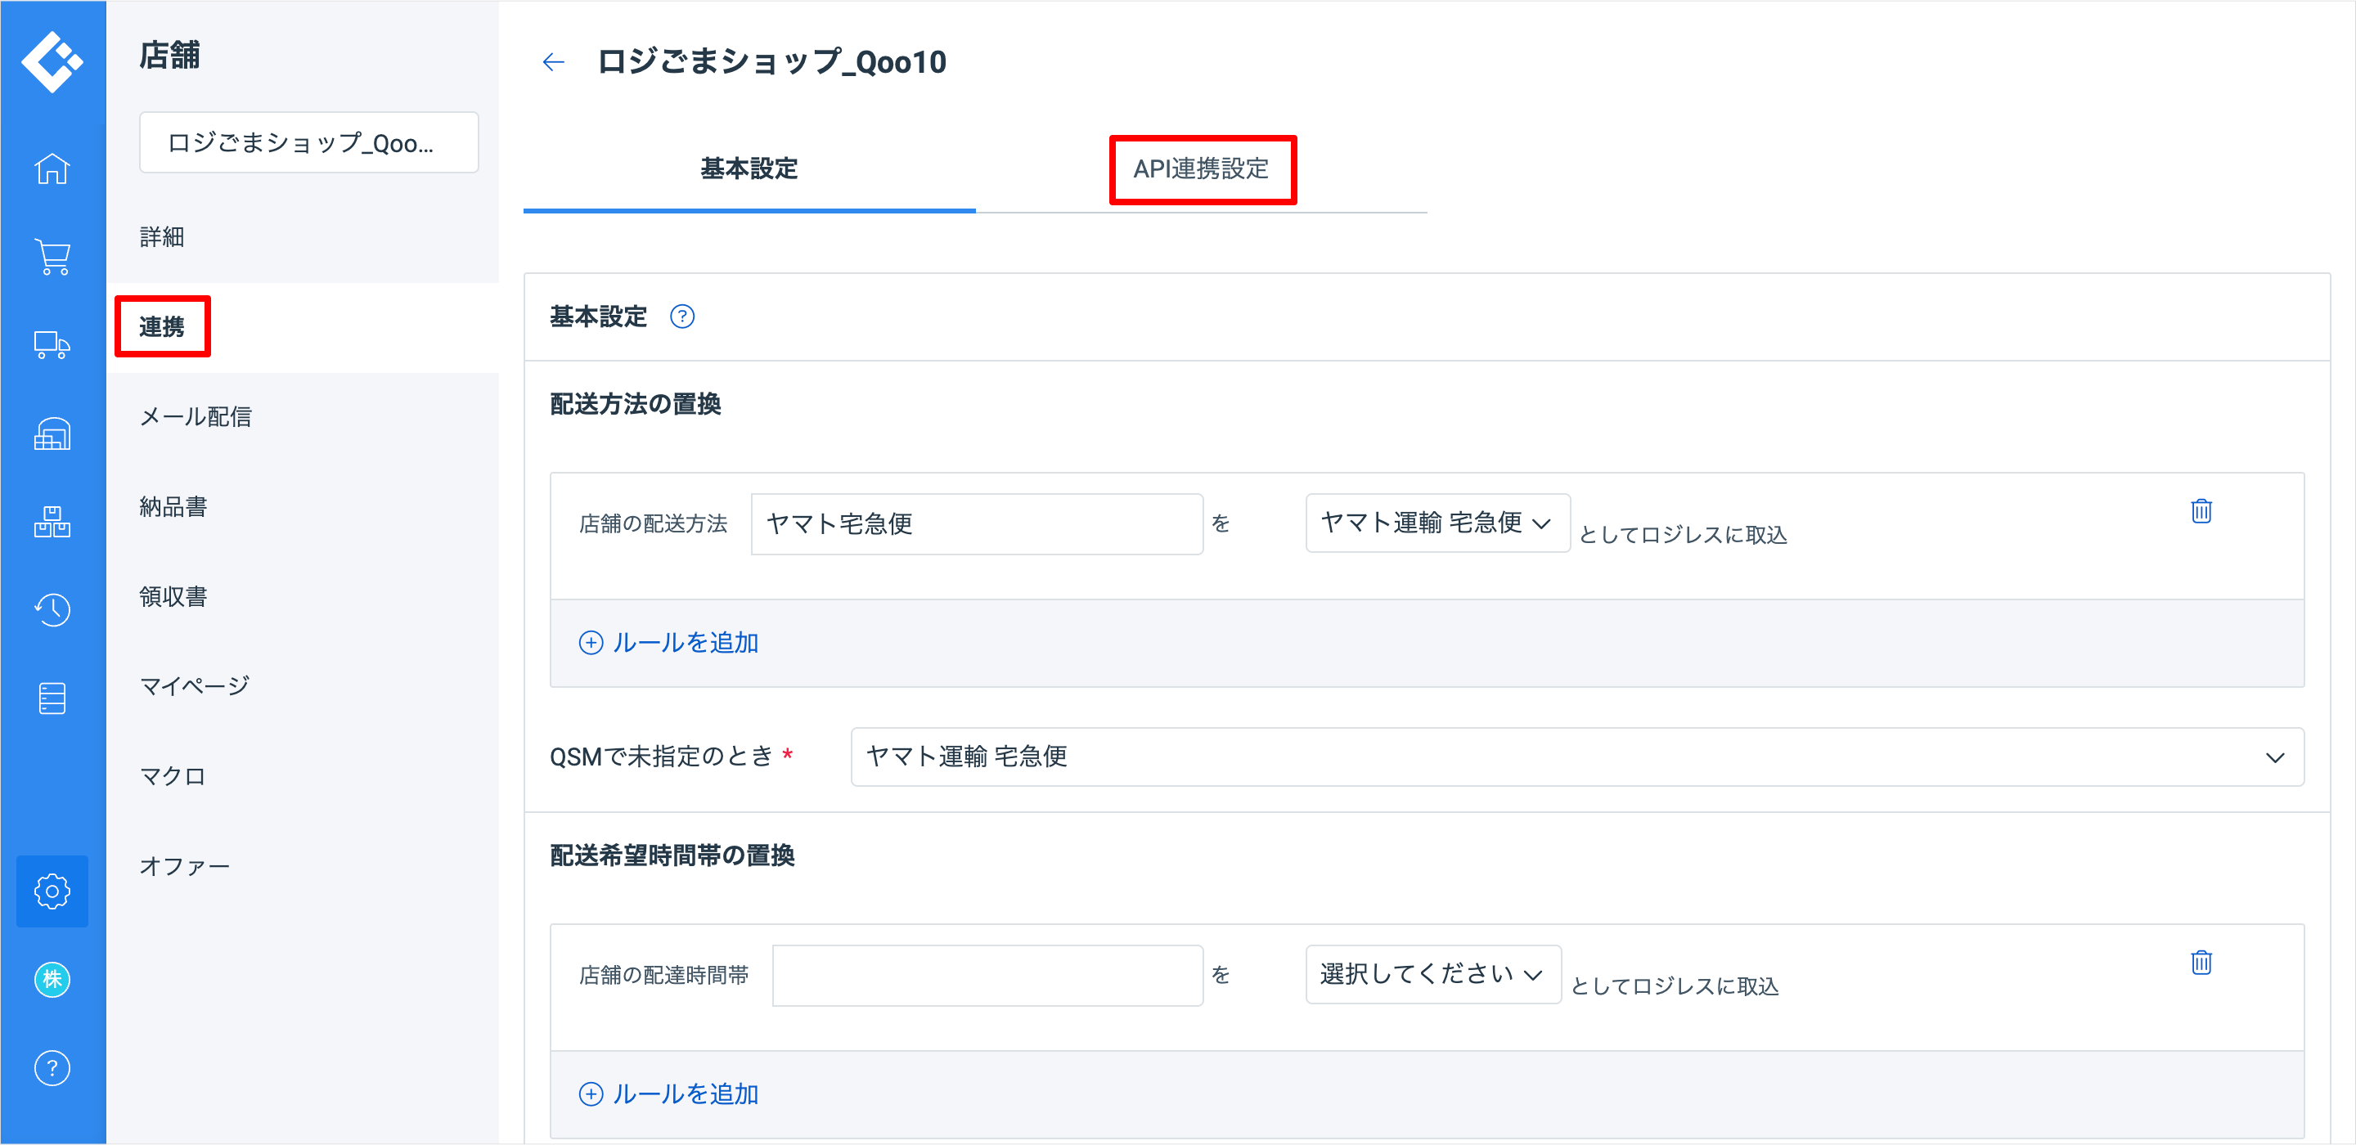Open the history clock icon
2356x1145 pixels.
pos(52,609)
